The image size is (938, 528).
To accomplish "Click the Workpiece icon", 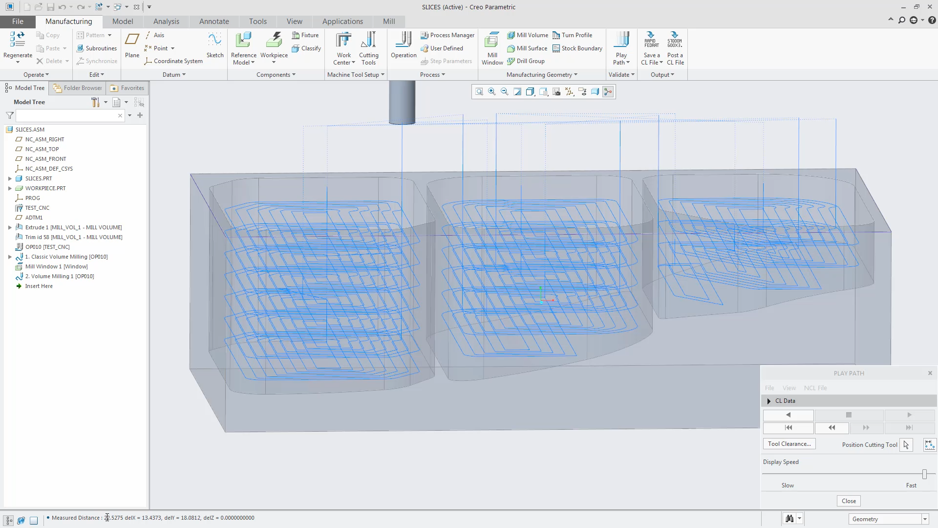I will pyautogui.click(x=274, y=41).
